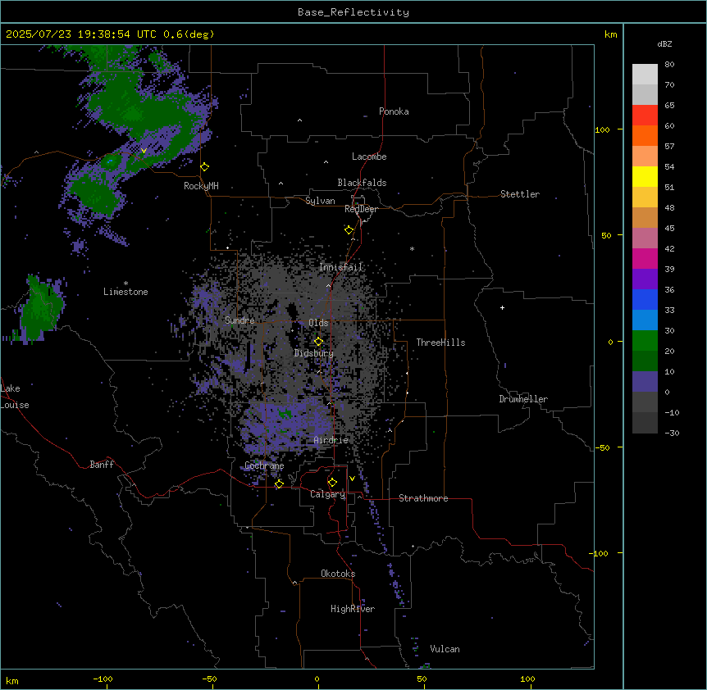This screenshot has height=690, width=707.
Task: Select the red 65-60 dBZ legend swatch
Action: pyautogui.click(x=645, y=116)
